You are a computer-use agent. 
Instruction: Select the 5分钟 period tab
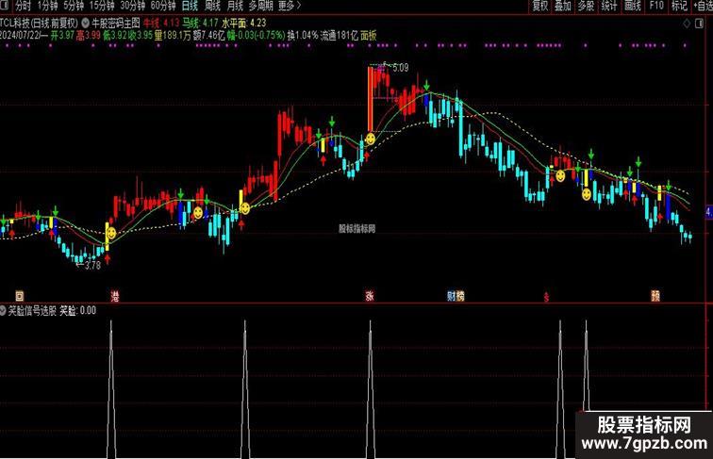point(74,6)
